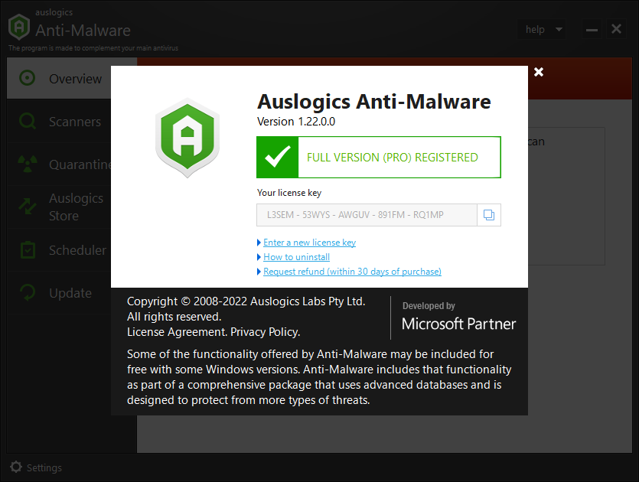Click the Update refresh icon
The width and height of the screenshot is (639, 482).
(x=27, y=293)
